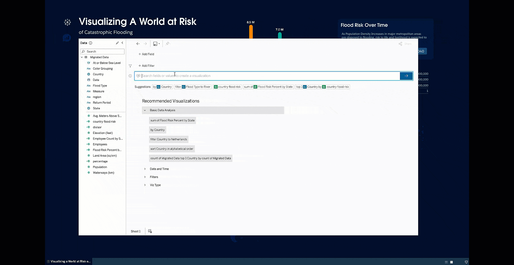Click the new sheet icon beside Sheet 1
Screen dimensions: 514x265
[x=150, y=231]
